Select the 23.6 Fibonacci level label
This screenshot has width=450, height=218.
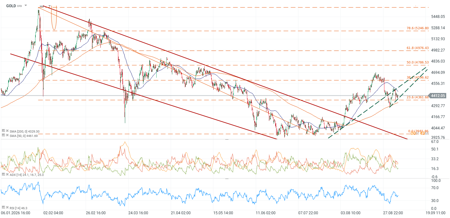click(x=418, y=97)
